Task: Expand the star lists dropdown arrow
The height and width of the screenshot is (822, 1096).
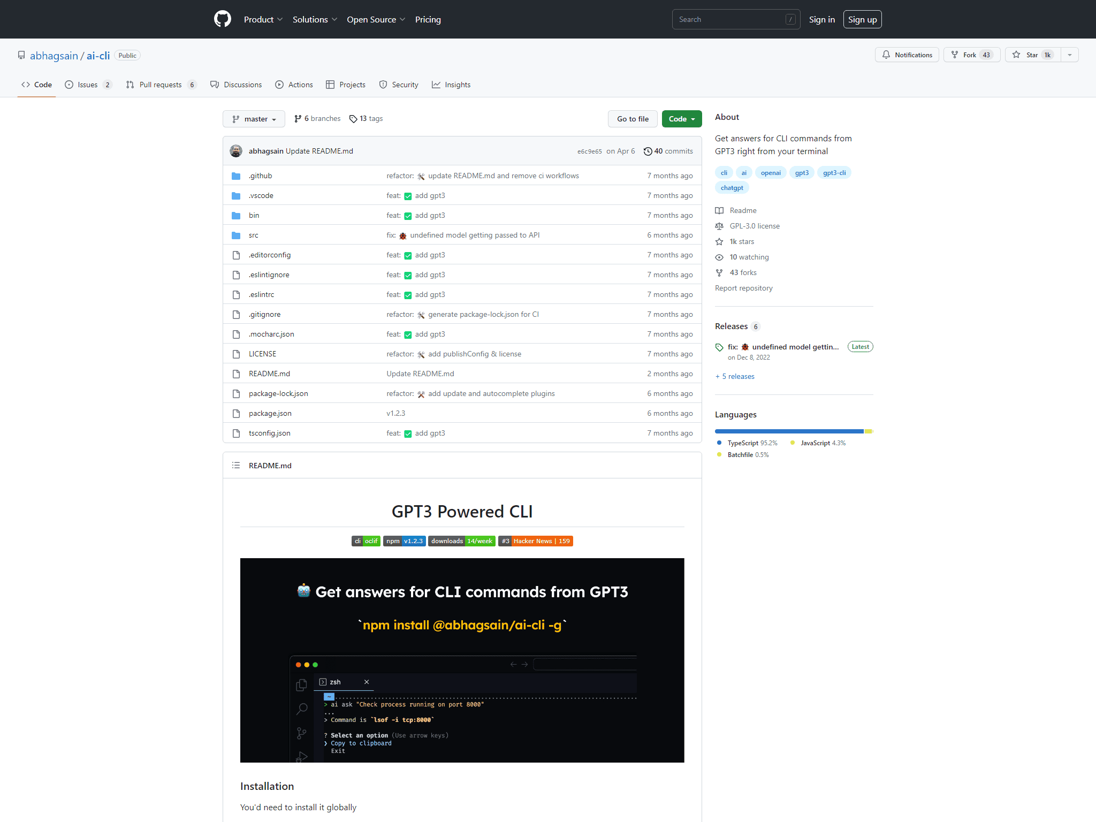Action: click(1070, 55)
